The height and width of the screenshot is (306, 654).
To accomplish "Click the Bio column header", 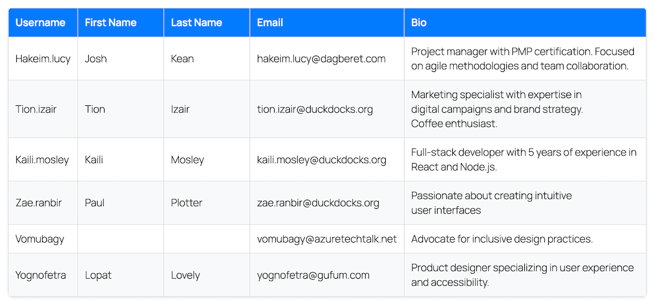I will tap(525, 23).
